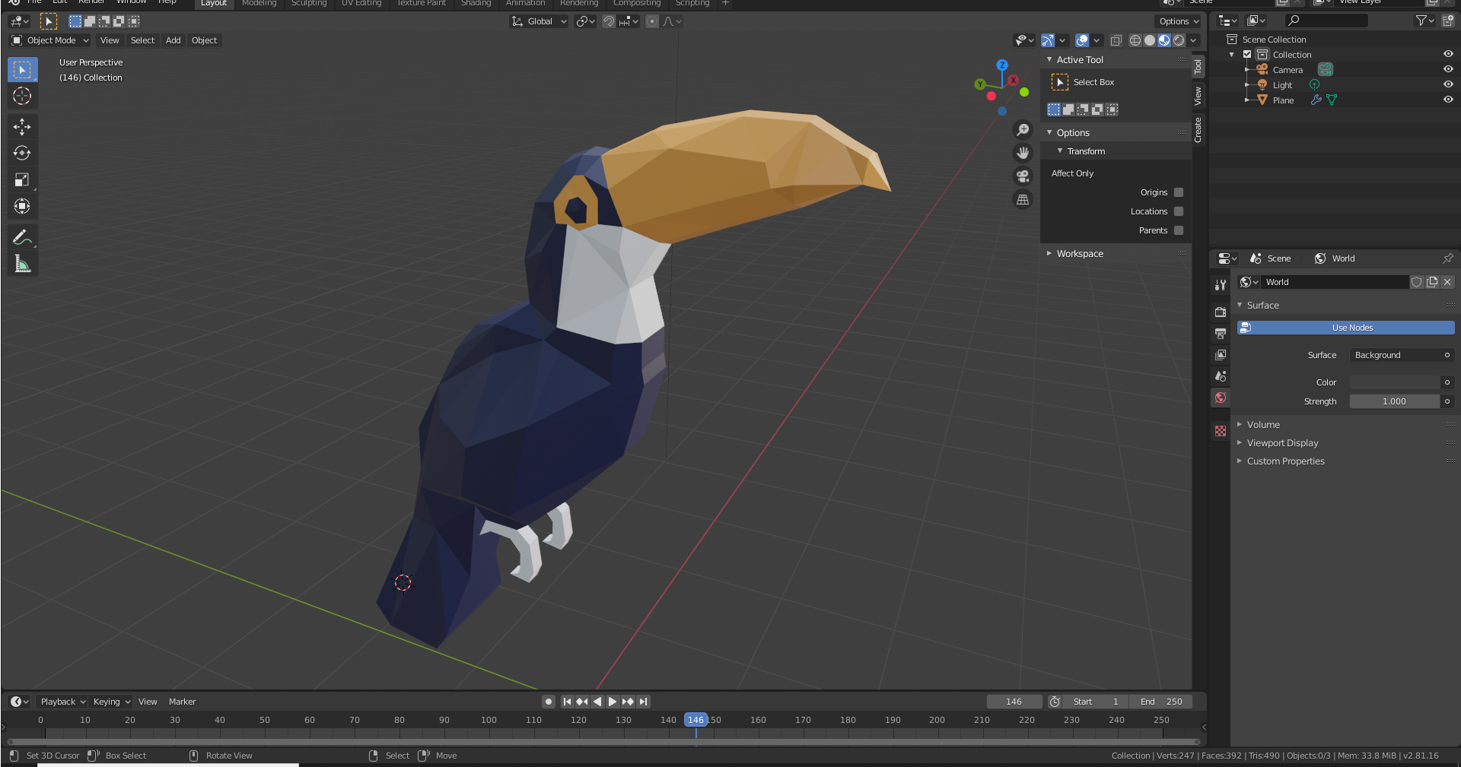Toggle snapping with the magnet icon

pos(609,21)
